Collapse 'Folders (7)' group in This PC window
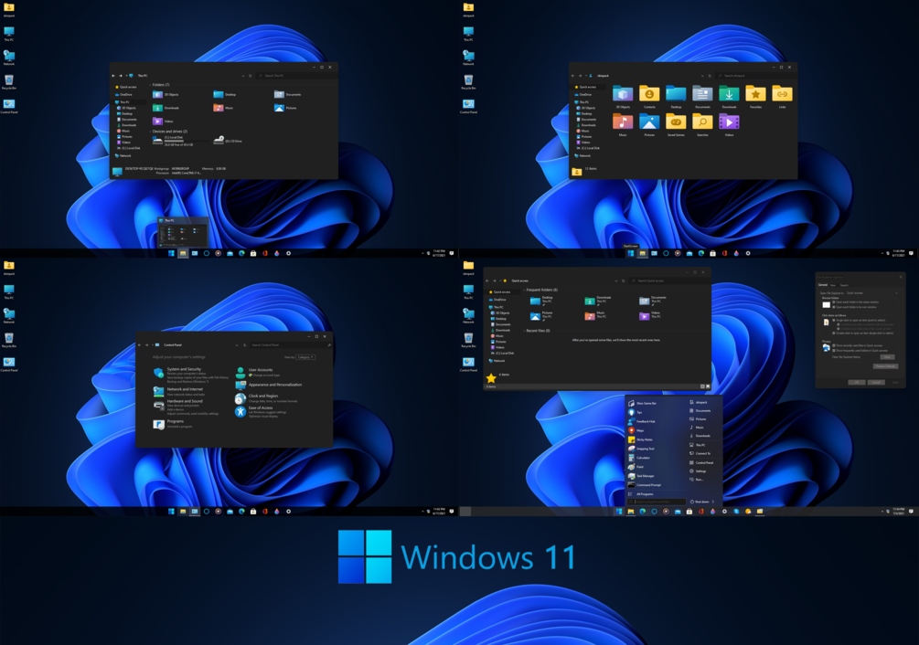The image size is (919, 645). pyautogui.click(x=151, y=85)
